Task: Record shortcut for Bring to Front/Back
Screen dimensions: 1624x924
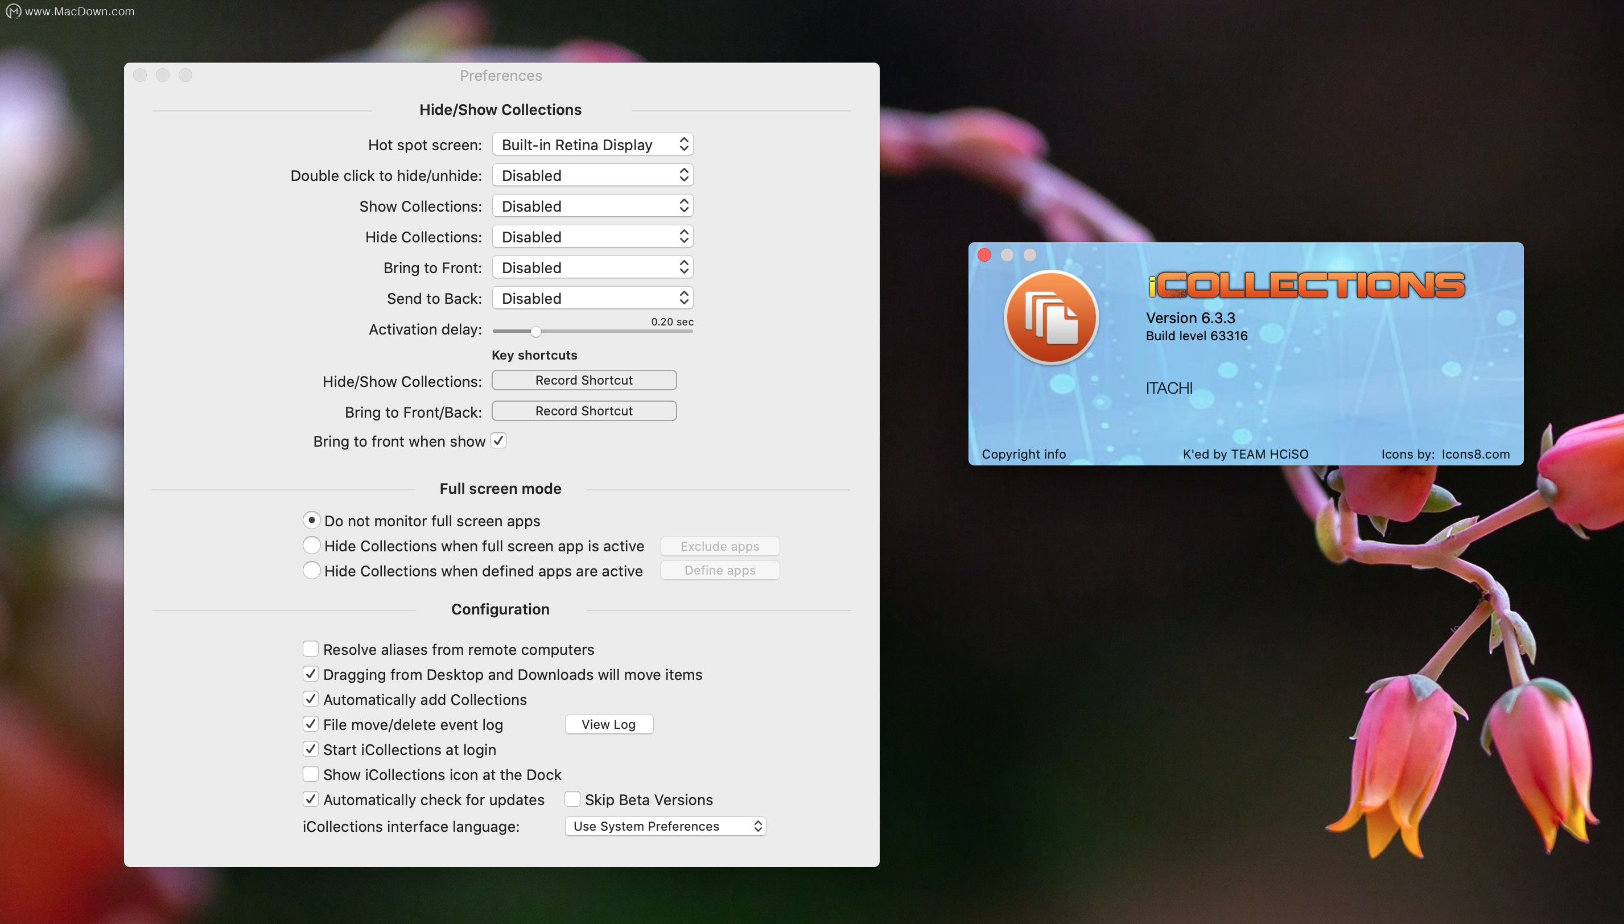Action: coord(584,411)
